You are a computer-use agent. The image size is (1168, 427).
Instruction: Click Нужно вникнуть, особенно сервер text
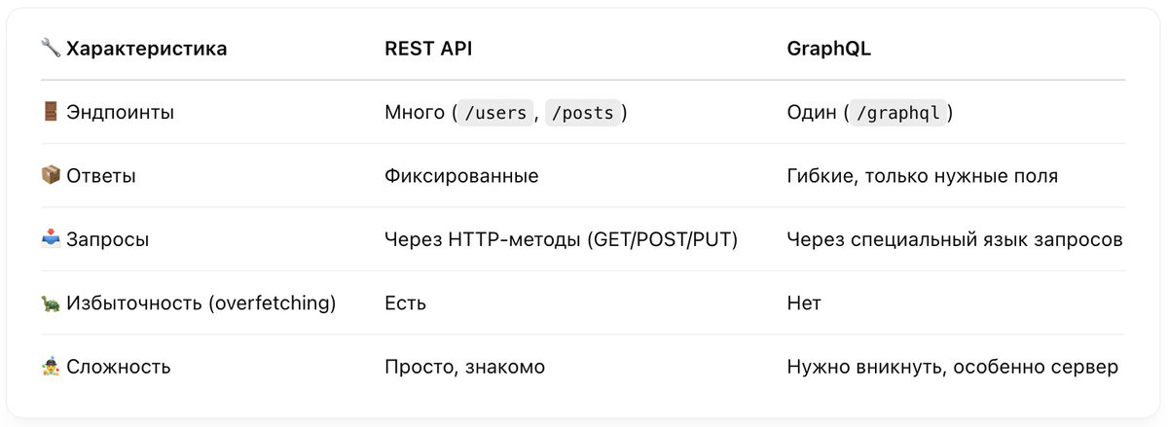[952, 367]
